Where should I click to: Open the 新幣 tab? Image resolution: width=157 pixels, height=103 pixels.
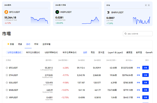(x=36, y=44)
